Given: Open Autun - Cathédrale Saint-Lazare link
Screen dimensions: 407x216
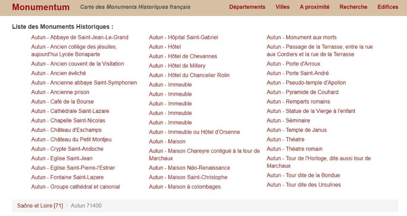Looking at the screenshot, I should pyautogui.click(x=70, y=111).
